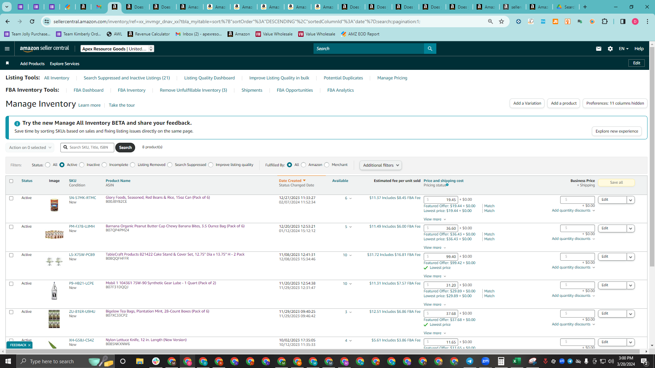Click the page's vertical scrollbar

click(652, 157)
